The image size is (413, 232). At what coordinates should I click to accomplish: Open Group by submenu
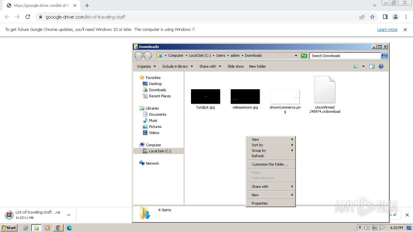271,150
